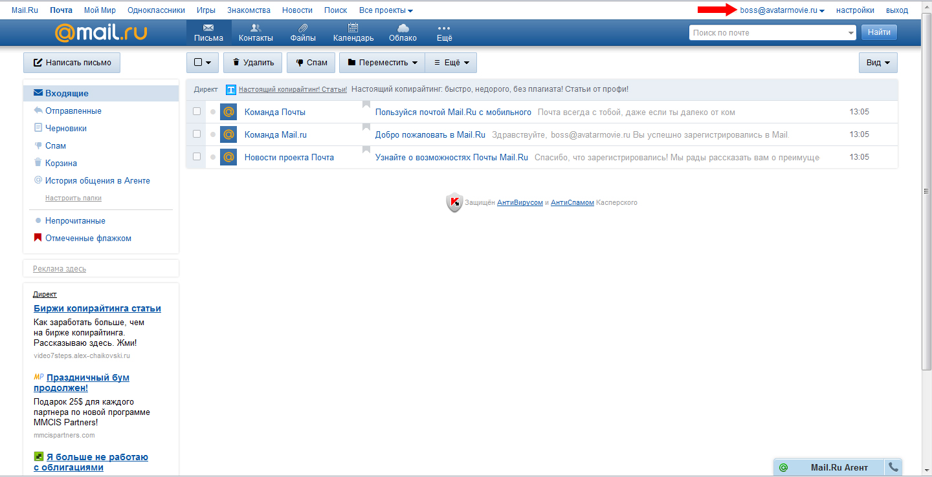Check the Новости проекта Почта message checkbox

(197, 156)
